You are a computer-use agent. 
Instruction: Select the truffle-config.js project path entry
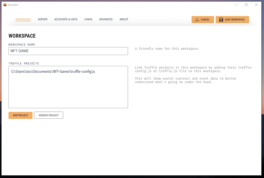click(x=53, y=72)
